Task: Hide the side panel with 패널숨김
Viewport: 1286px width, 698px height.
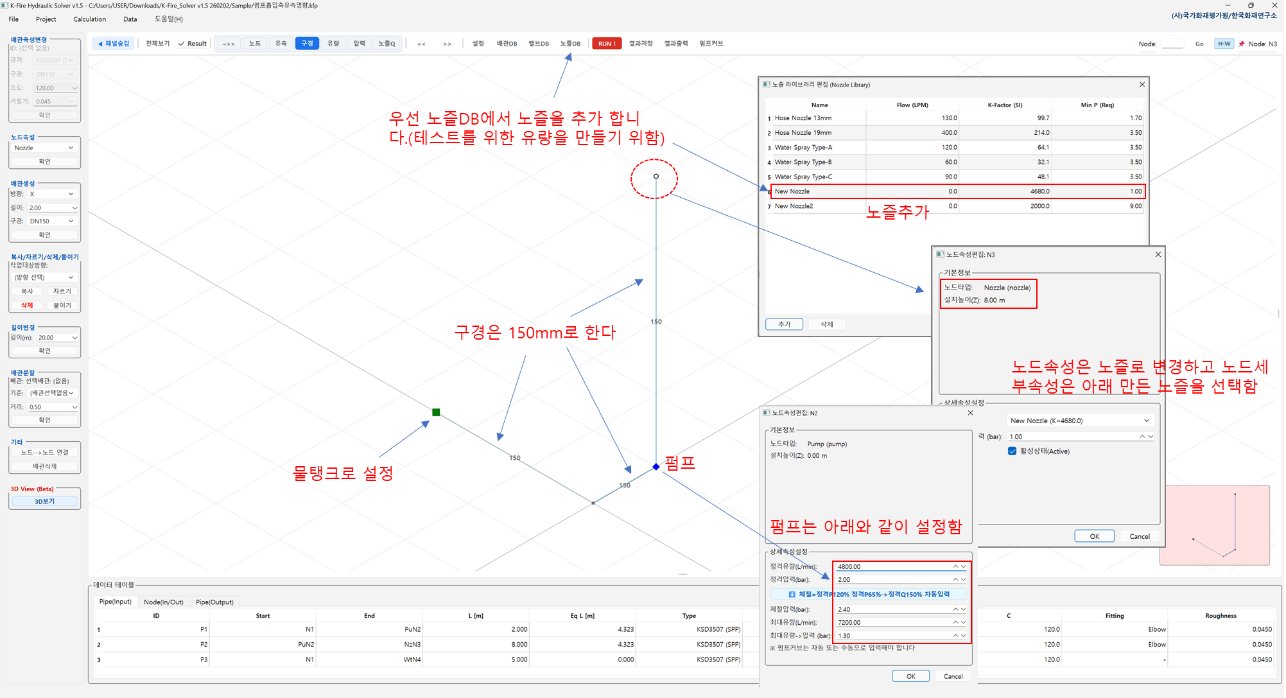Action: (114, 44)
